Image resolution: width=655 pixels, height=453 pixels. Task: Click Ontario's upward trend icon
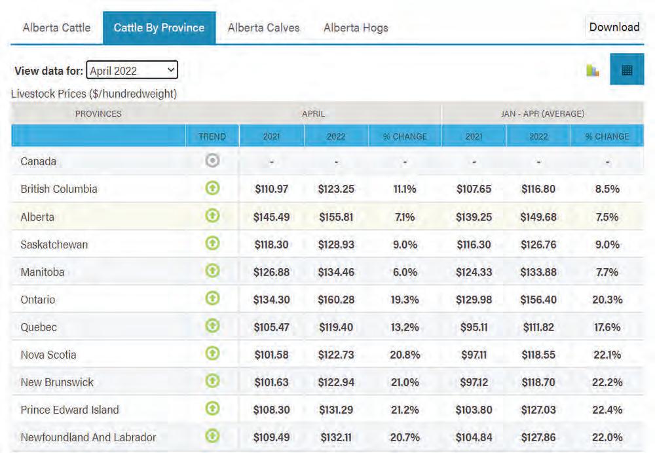click(x=212, y=298)
